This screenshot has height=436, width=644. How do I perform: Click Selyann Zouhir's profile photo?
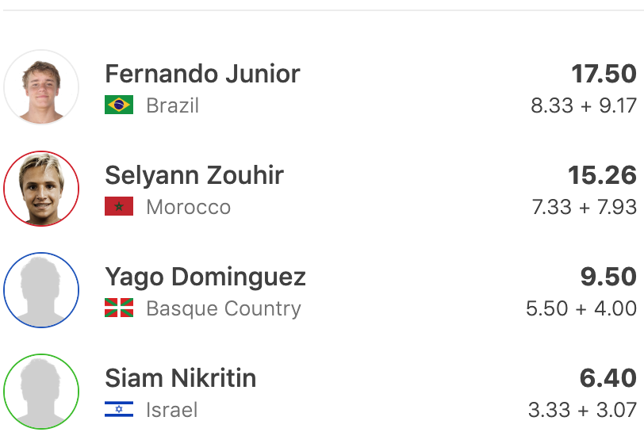pos(41,189)
